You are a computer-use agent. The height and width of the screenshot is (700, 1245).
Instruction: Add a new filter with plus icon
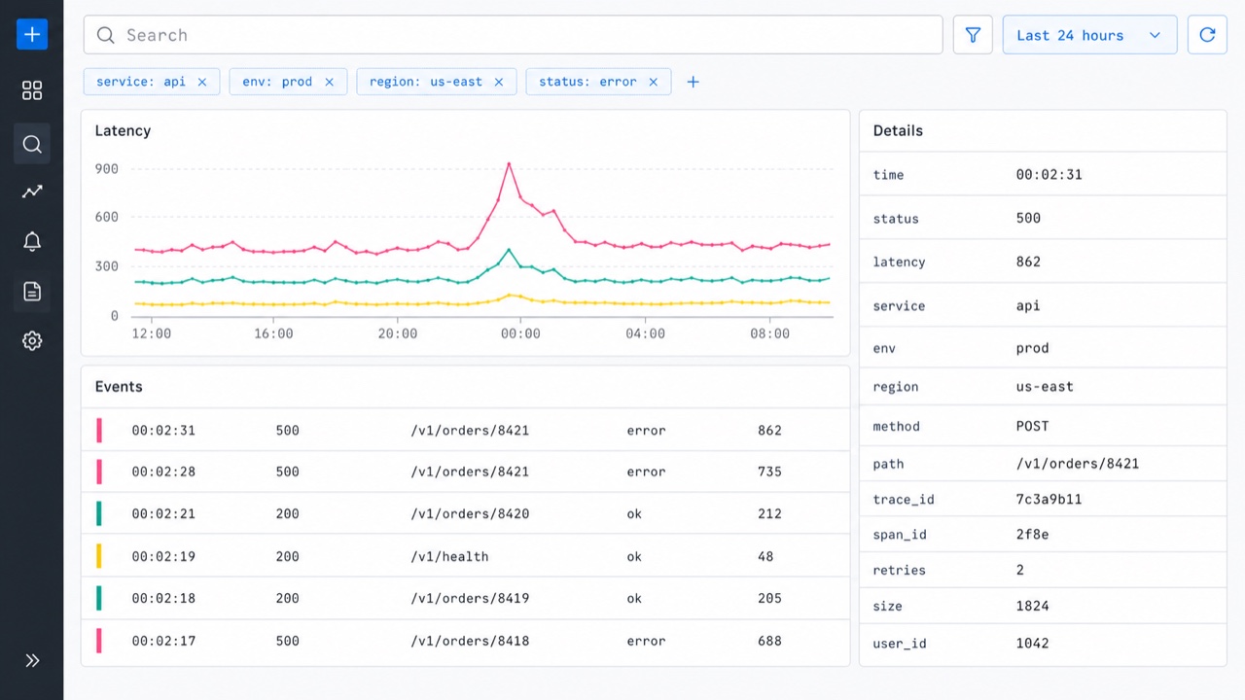pos(693,82)
